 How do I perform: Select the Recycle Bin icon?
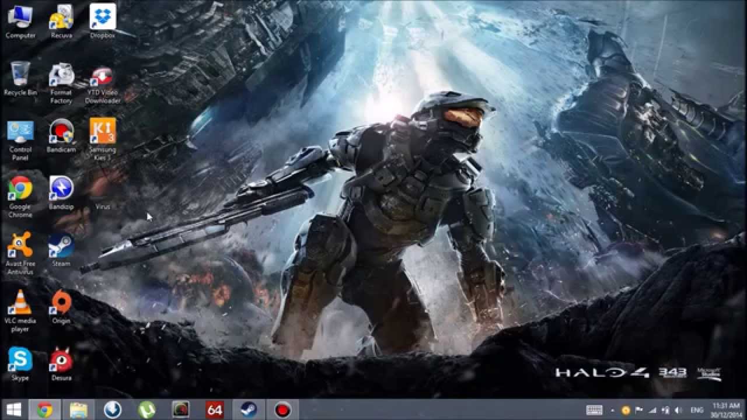click(20, 79)
